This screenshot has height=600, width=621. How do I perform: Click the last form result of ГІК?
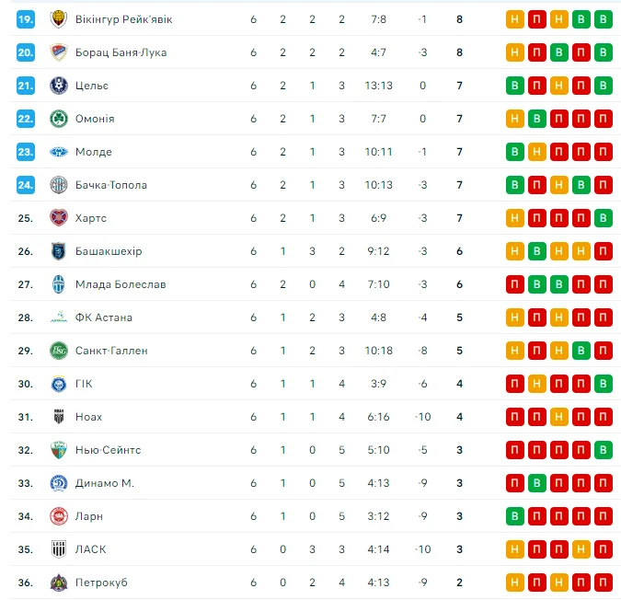(x=604, y=384)
